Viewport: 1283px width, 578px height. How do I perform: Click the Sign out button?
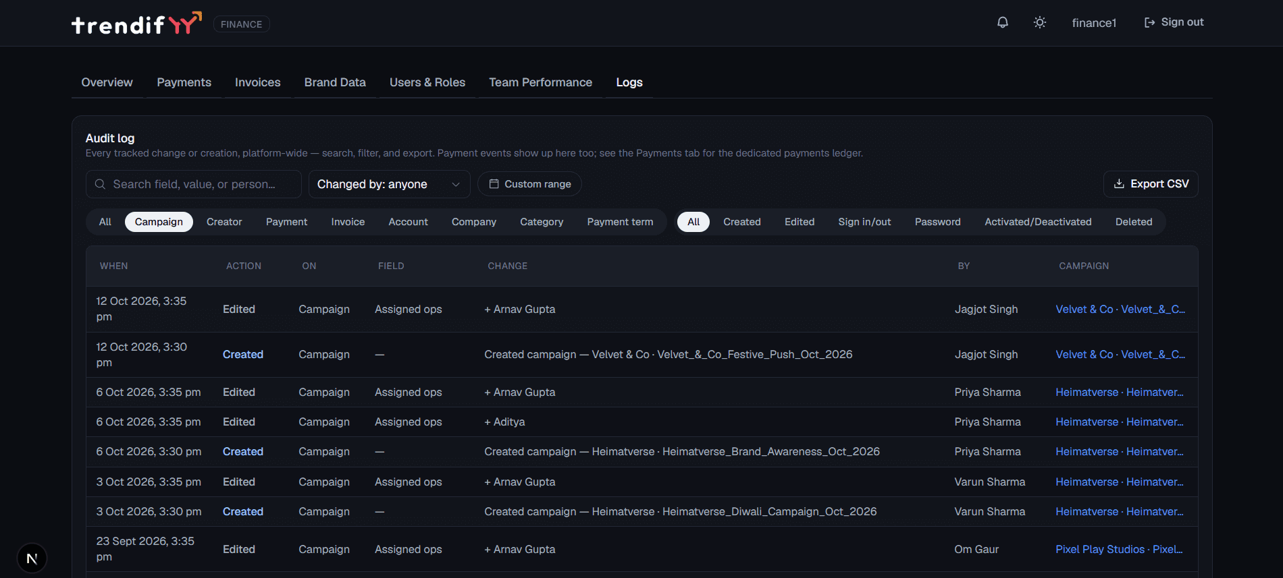point(1174,22)
